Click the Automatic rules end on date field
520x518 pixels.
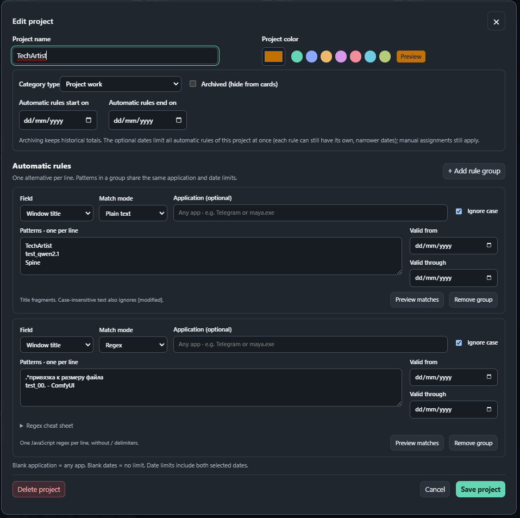tap(148, 120)
